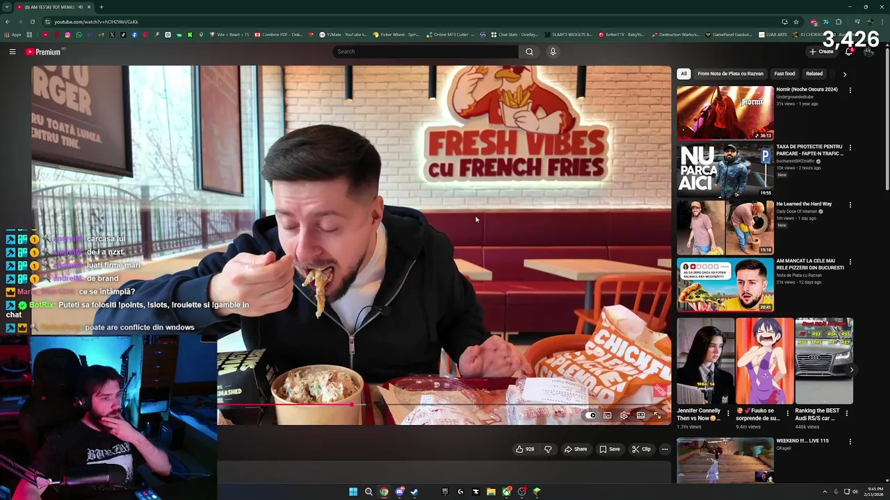Reload the page
The width and height of the screenshot is (890, 500).
pos(32,22)
